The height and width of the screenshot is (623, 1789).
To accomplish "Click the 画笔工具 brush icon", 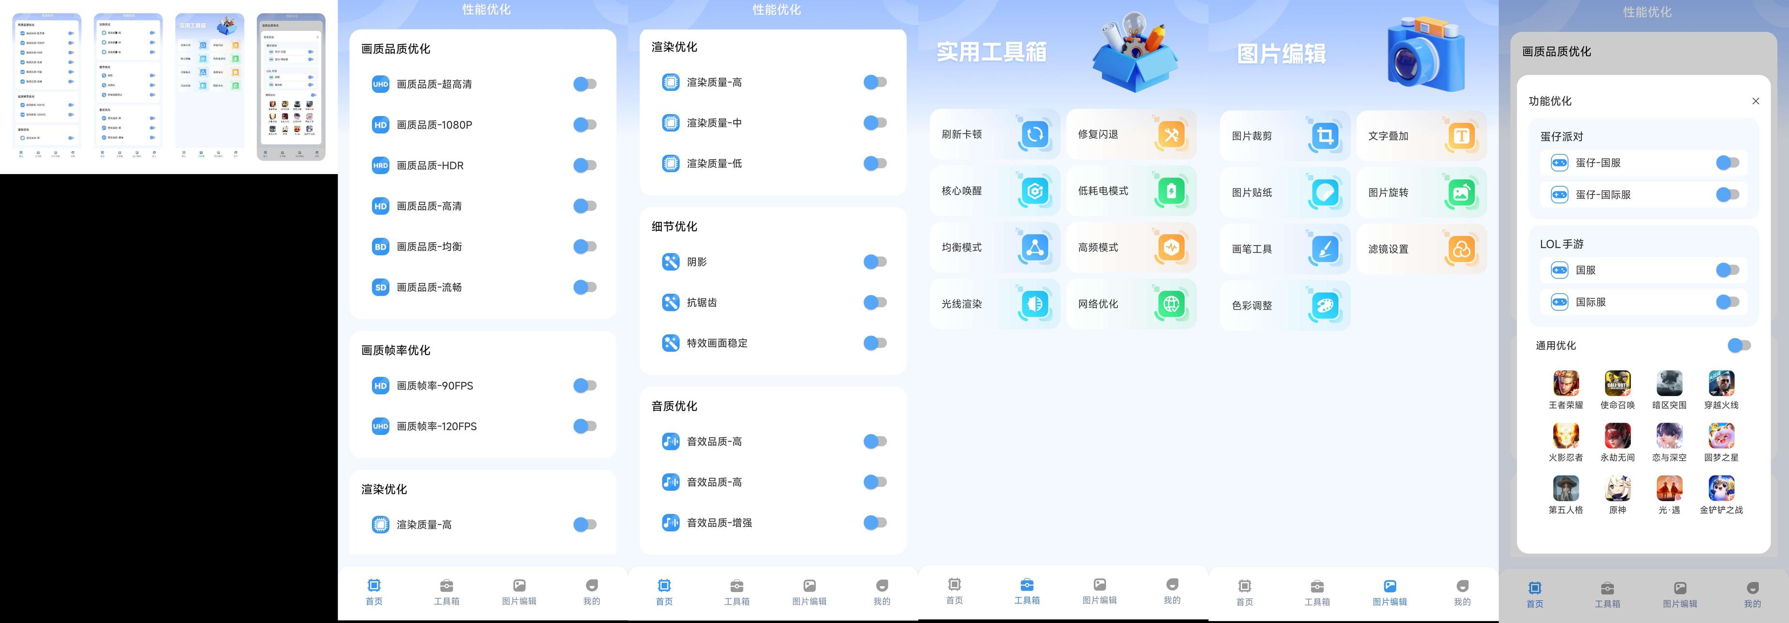I will tap(1325, 249).
